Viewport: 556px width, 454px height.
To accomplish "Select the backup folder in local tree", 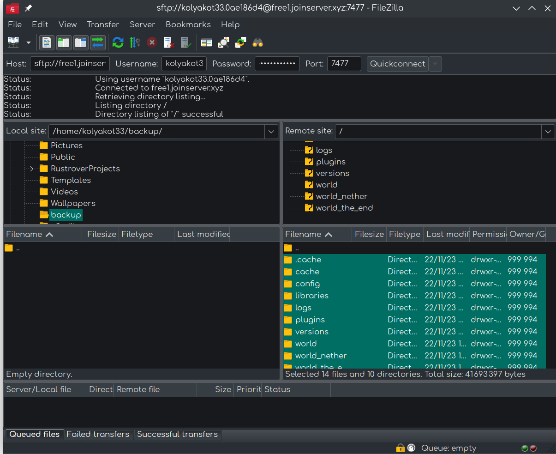I will pos(66,215).
